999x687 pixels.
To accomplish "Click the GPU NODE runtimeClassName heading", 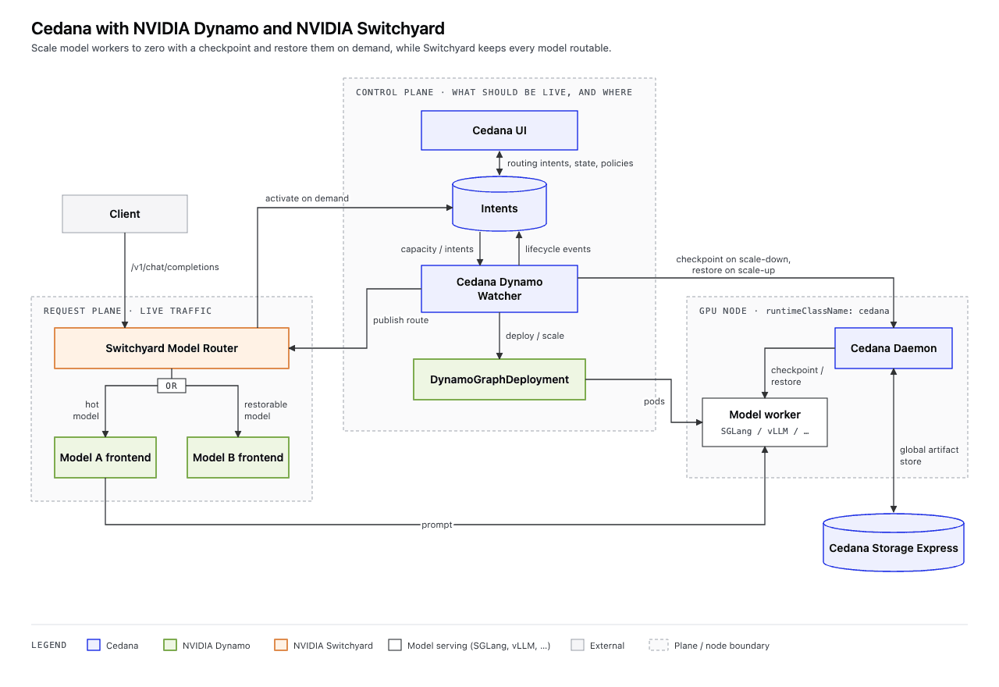I will point(795,311).
